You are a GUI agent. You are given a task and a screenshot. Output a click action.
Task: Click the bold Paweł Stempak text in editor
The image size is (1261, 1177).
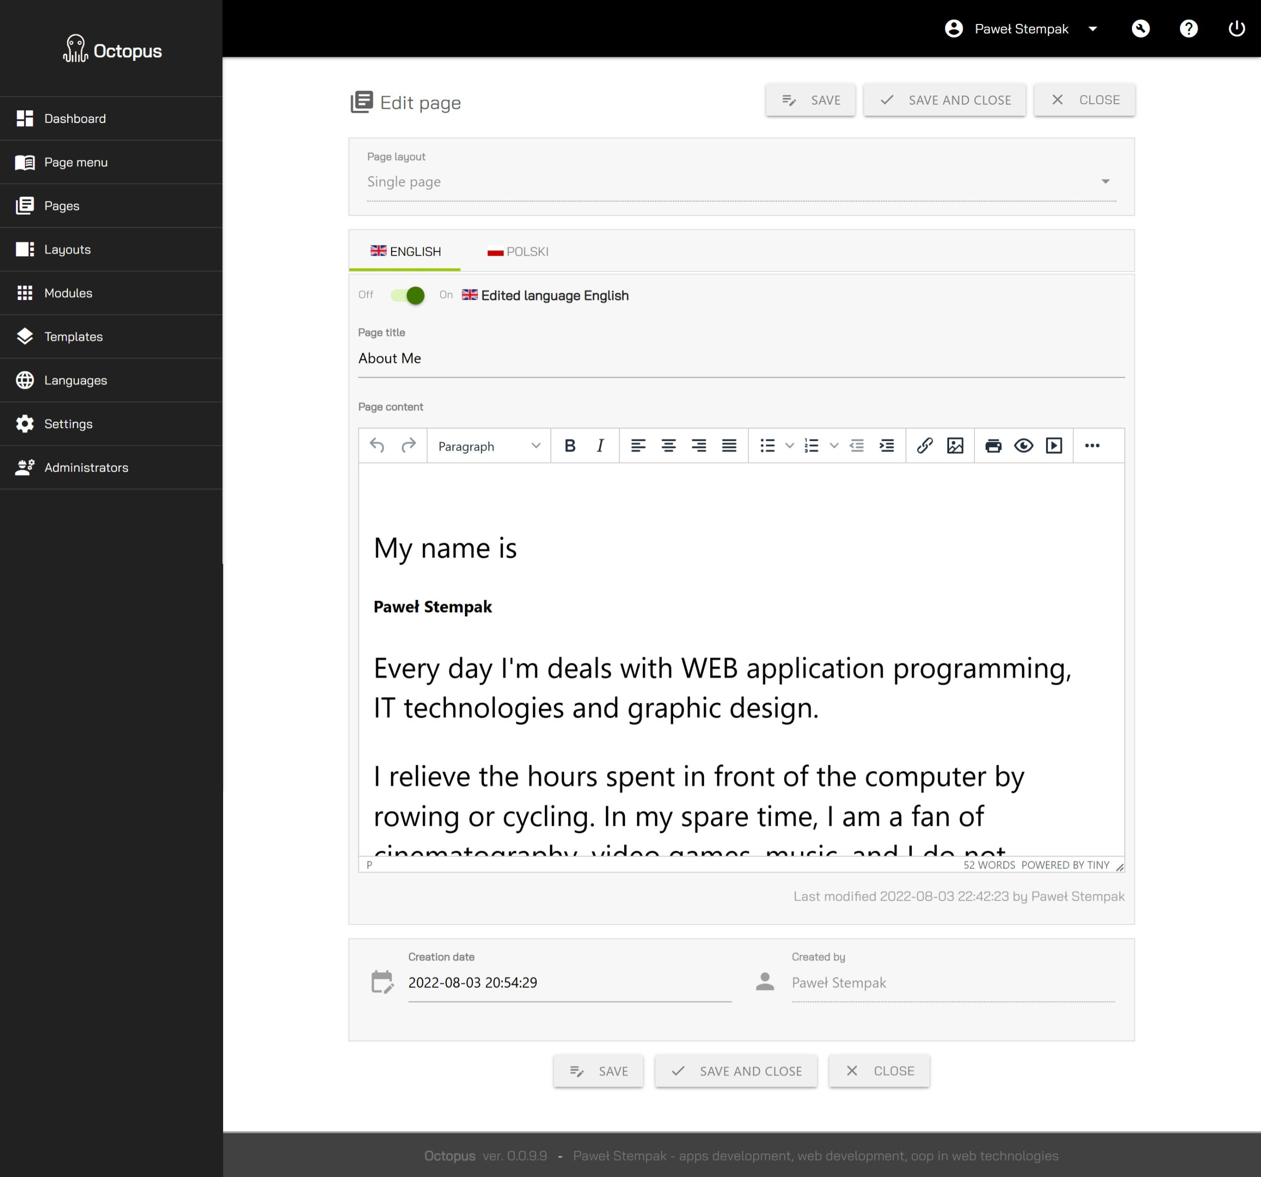pyautogui.click(x=433, y=607)
